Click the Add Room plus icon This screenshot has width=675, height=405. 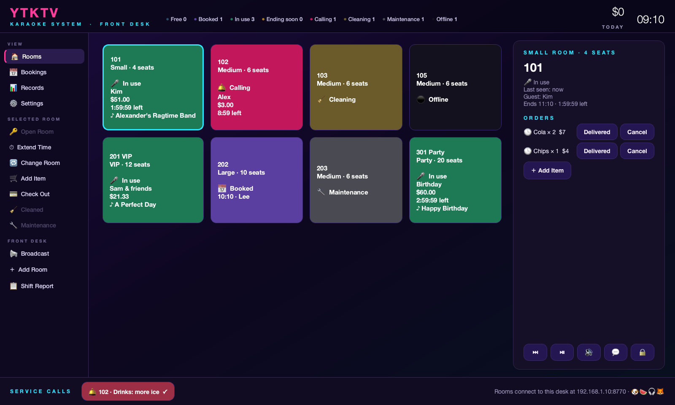click(x=12, y=270)
